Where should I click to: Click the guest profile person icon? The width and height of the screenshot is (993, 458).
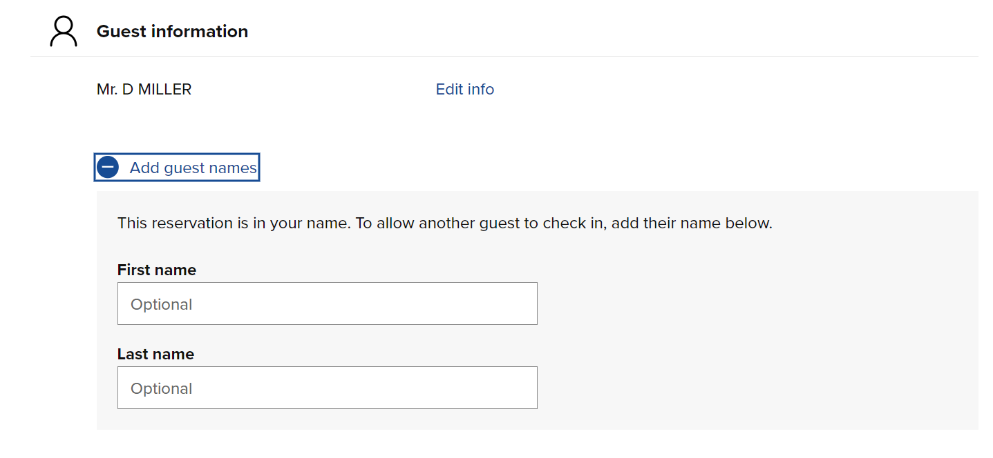point(64,32)
